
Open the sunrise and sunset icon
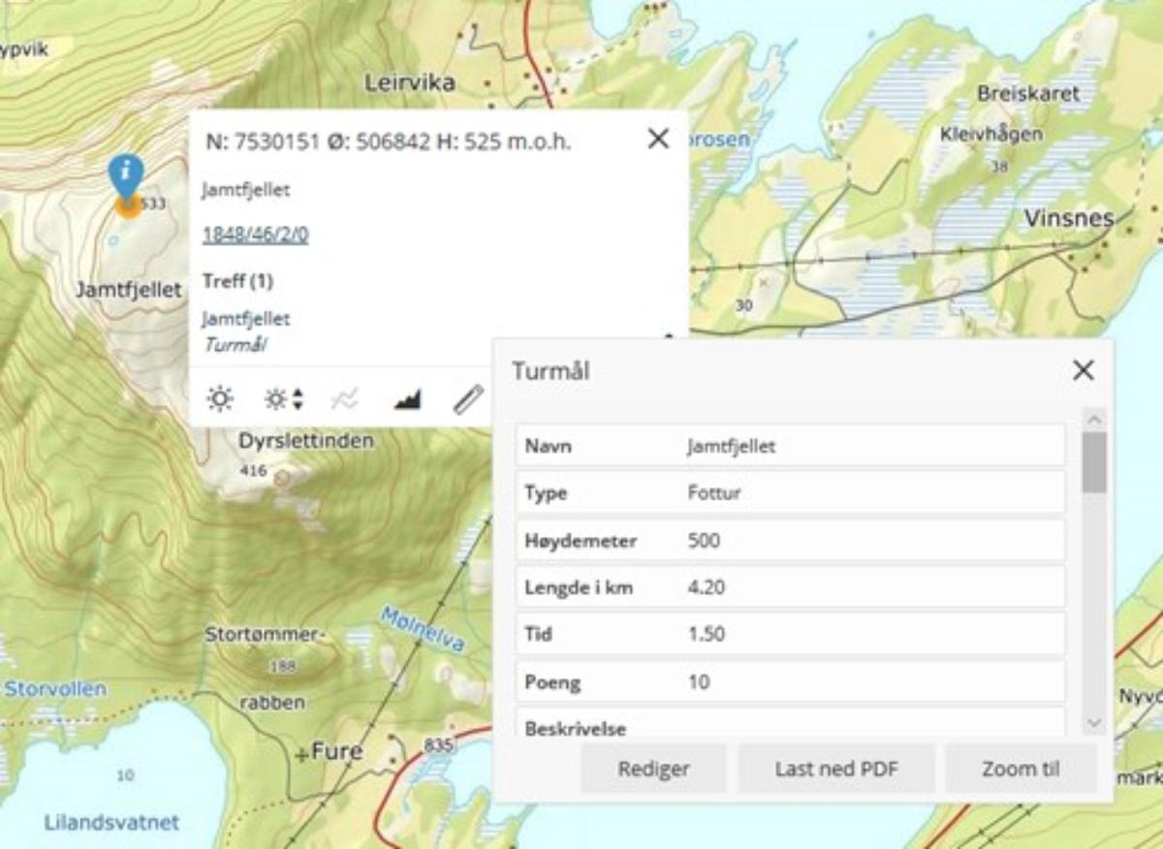click(x=284, y=399)
